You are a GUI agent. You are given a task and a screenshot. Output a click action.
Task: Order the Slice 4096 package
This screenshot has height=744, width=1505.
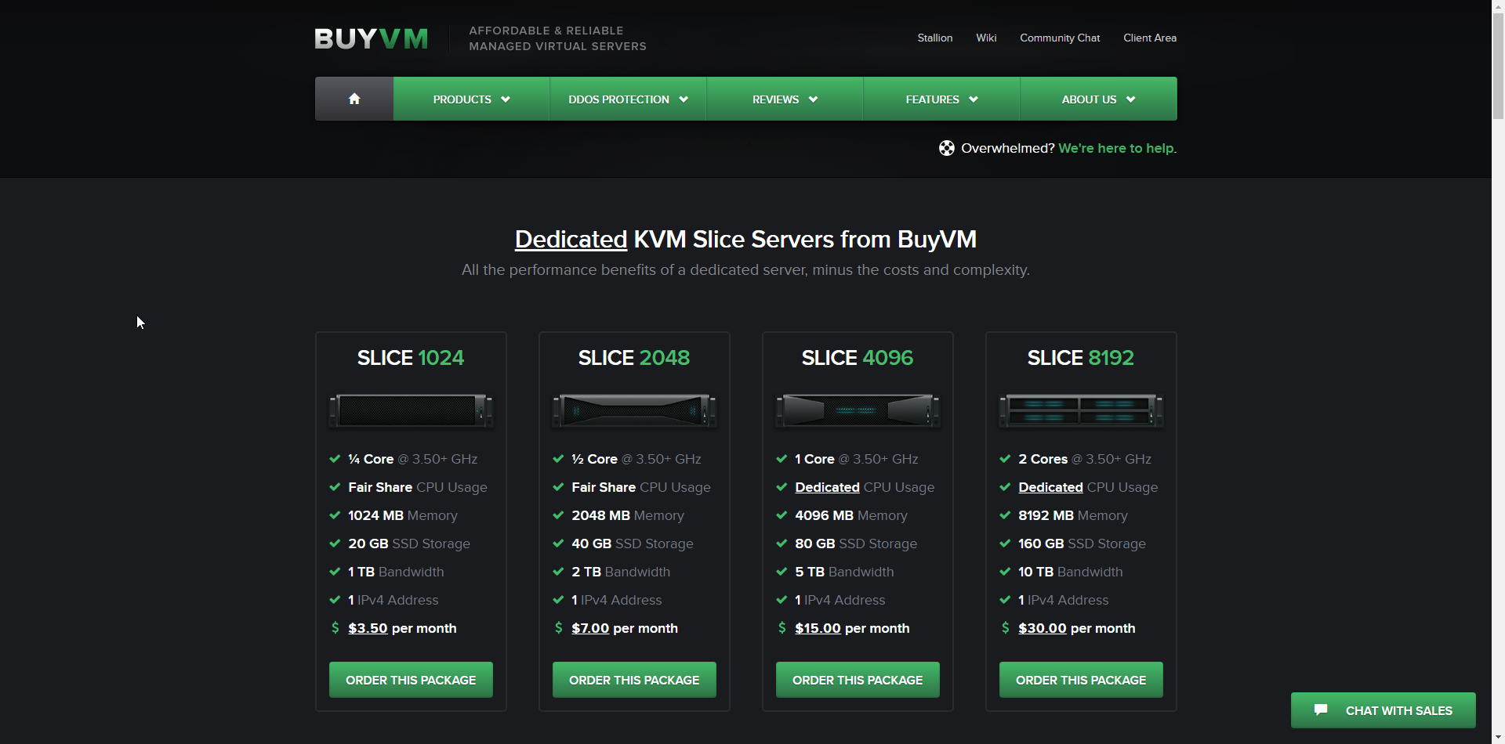[858, 680]
